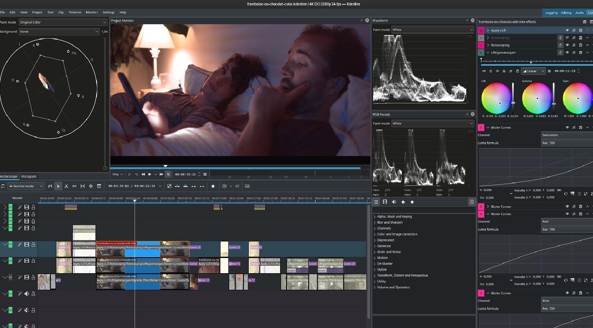Open the Project menu
Screen dimensions: 593x328
pyautogui.click(x=37, y=12)
